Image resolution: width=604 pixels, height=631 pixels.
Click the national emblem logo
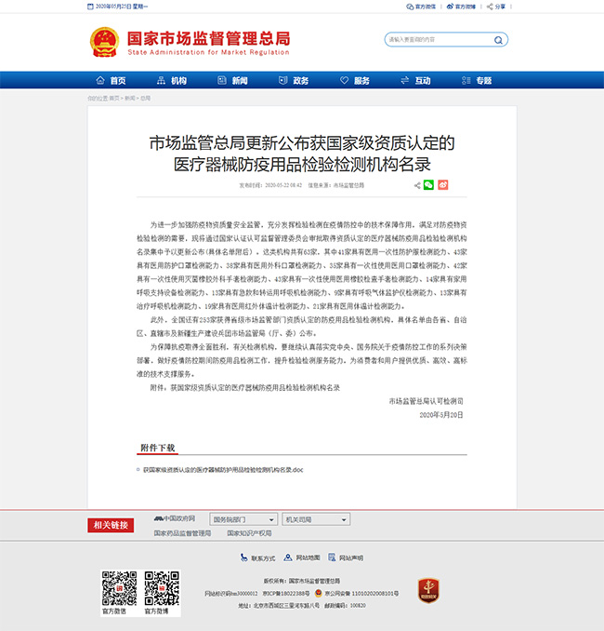103,41
